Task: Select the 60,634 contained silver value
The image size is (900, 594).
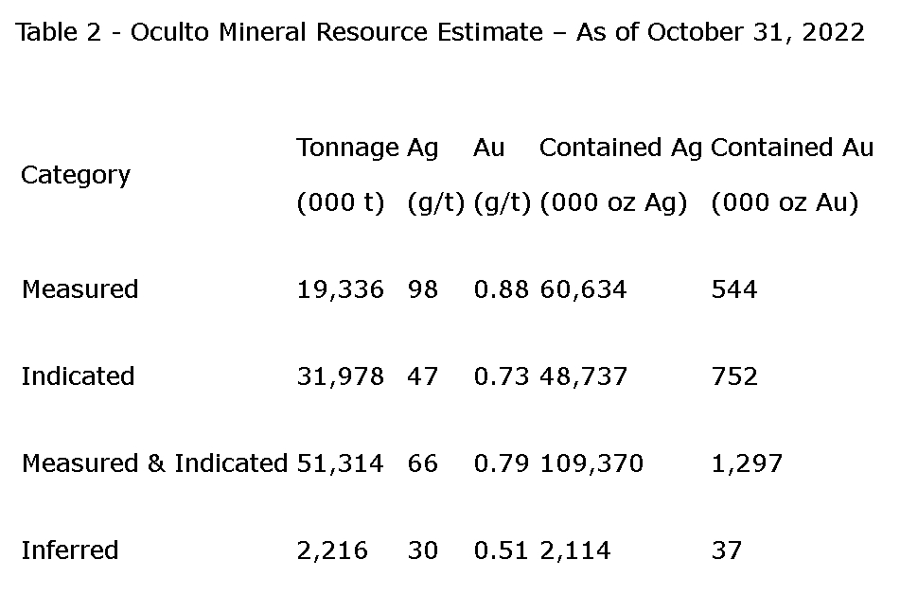Action: point(583,289)
